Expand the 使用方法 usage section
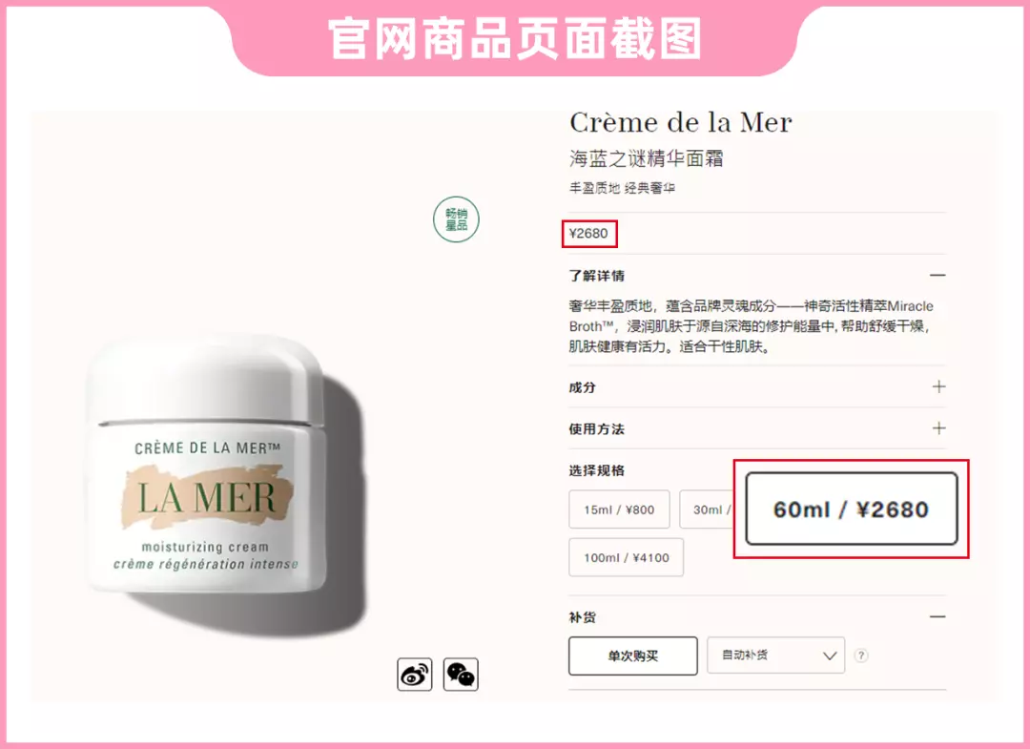This screenshot has width=1030, height=749. click(938, 428)
